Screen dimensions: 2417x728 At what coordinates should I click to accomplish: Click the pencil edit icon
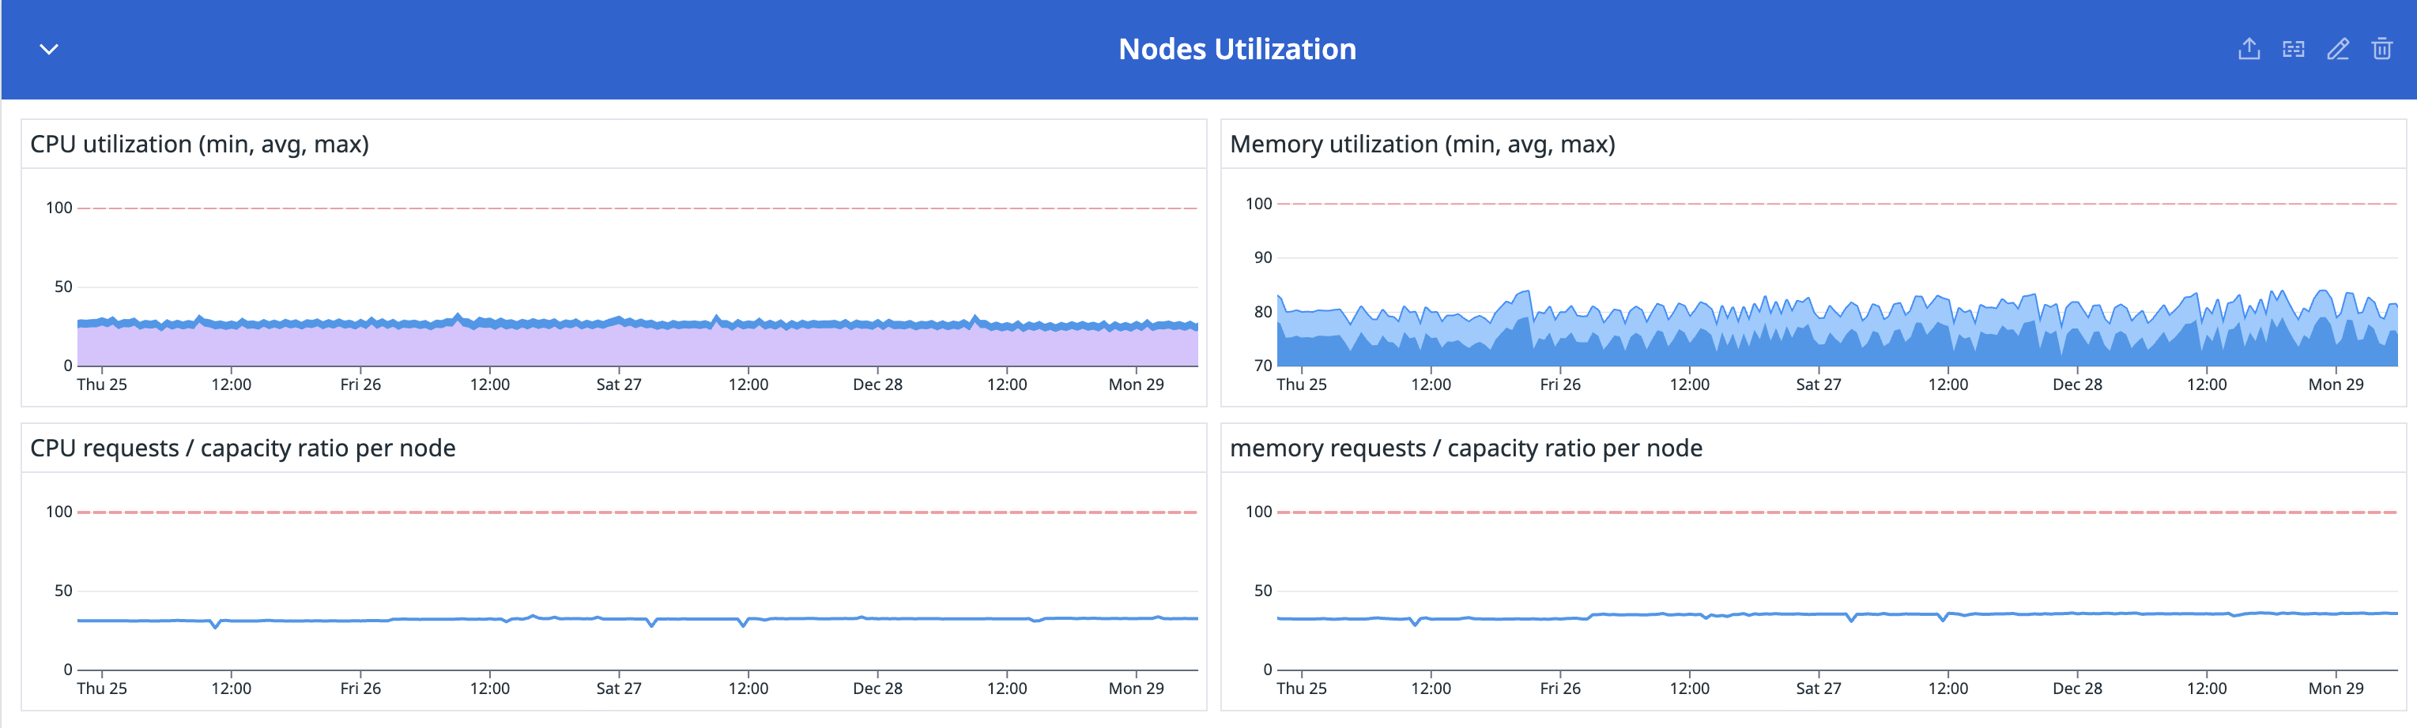[2337, 49]
